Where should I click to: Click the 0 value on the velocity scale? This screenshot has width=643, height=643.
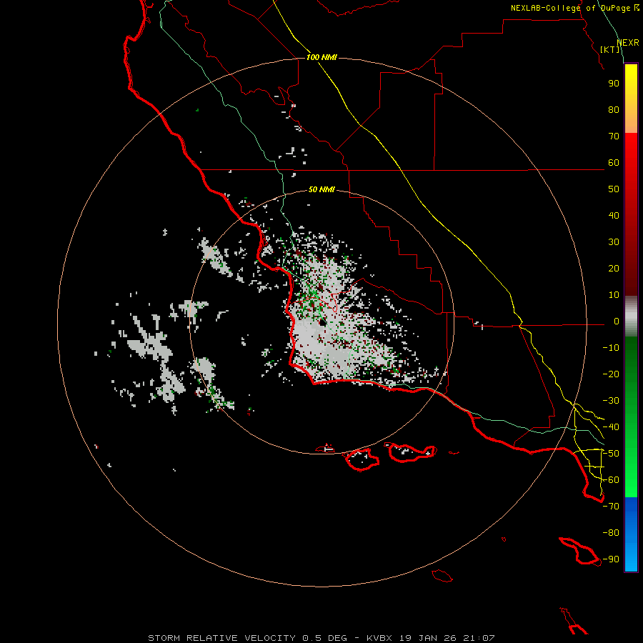(617, 321)
